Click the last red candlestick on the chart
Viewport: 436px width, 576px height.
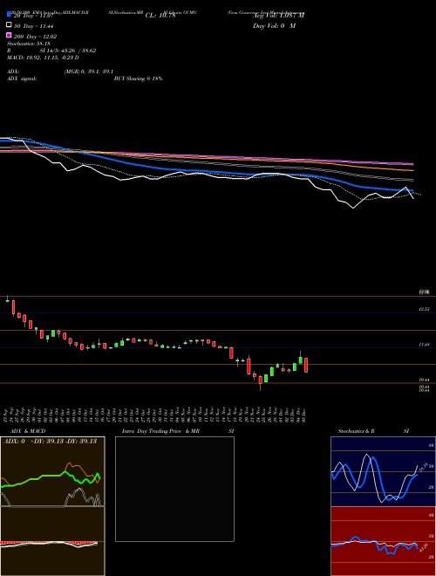point(306,365)
